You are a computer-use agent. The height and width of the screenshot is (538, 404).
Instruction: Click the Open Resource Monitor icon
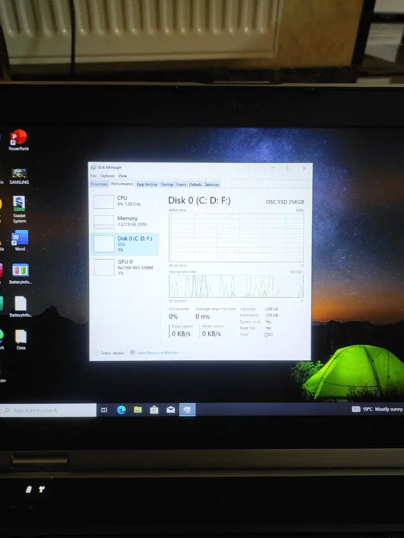(x=132, y=353)
